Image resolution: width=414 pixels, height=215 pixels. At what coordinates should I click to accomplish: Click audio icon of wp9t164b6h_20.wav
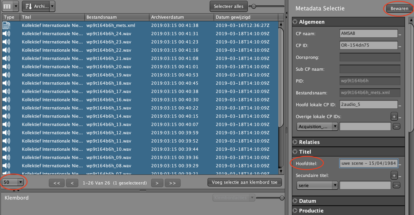coord(6,67)
